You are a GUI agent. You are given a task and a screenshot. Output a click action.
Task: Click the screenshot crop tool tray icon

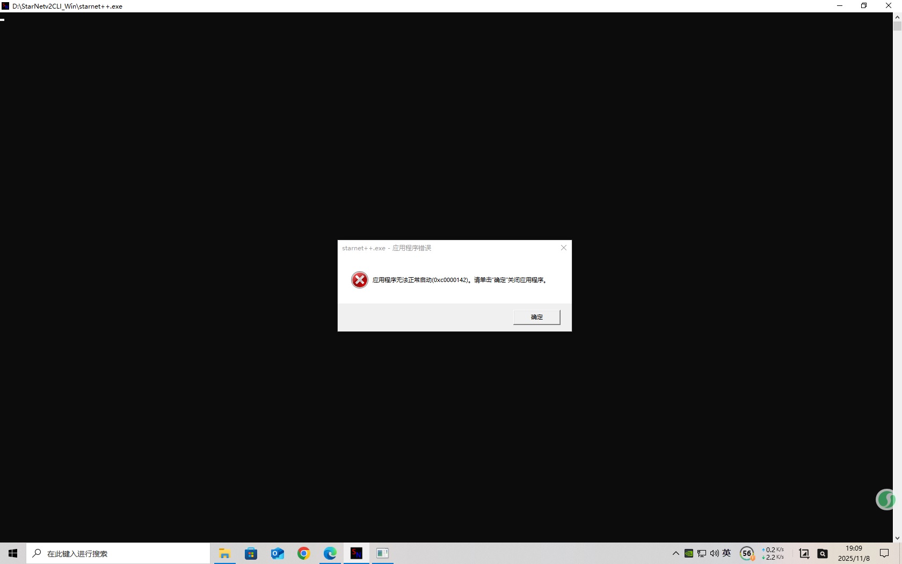coord(804,553)
